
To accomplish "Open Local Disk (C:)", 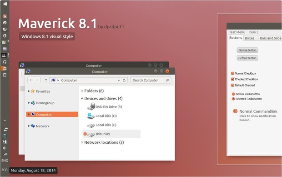I will [102, 116].
